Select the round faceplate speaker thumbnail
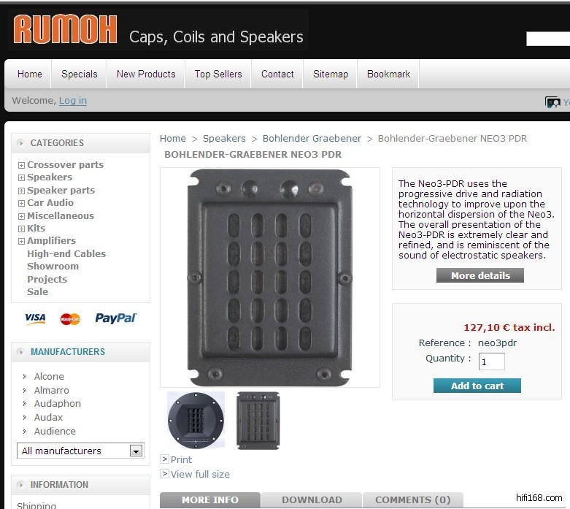This screenshot has width=570, height=509. click(x=196, y=420)
